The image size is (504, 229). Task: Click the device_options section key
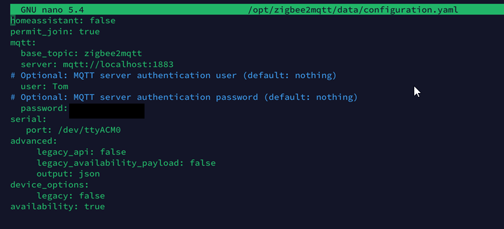[49, 185]
